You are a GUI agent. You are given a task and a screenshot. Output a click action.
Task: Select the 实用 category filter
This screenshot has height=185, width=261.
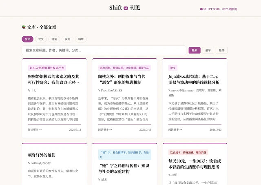coord(67,39)
